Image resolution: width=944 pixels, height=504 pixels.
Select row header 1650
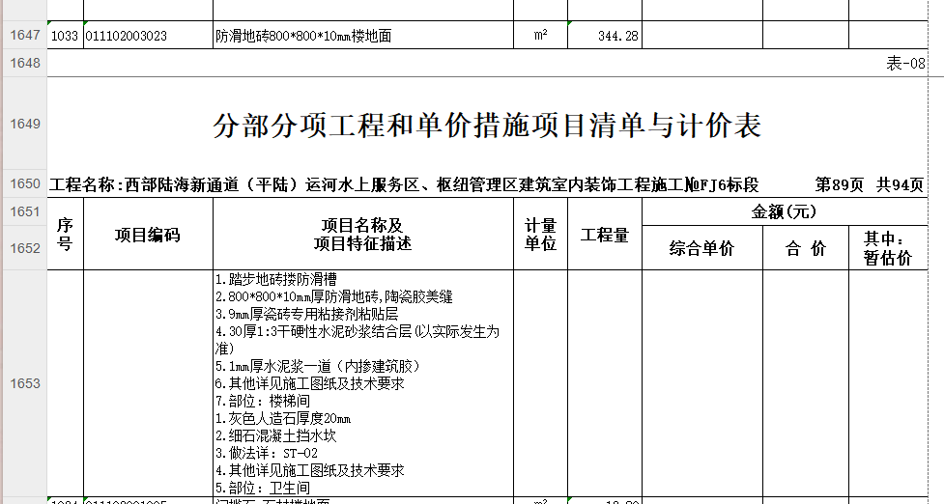(24, 183)
